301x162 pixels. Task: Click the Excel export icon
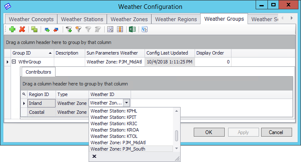tap(132, 29)
